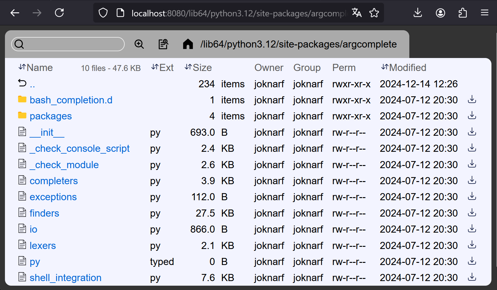This screenshot has width=497, height=290.
Task: Sort files by Ext column
Action: coord(162,68)
